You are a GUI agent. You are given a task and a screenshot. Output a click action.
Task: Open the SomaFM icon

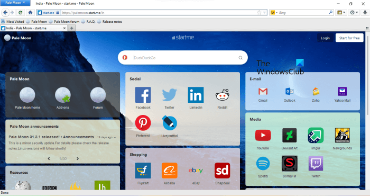[x=289, y=163]
